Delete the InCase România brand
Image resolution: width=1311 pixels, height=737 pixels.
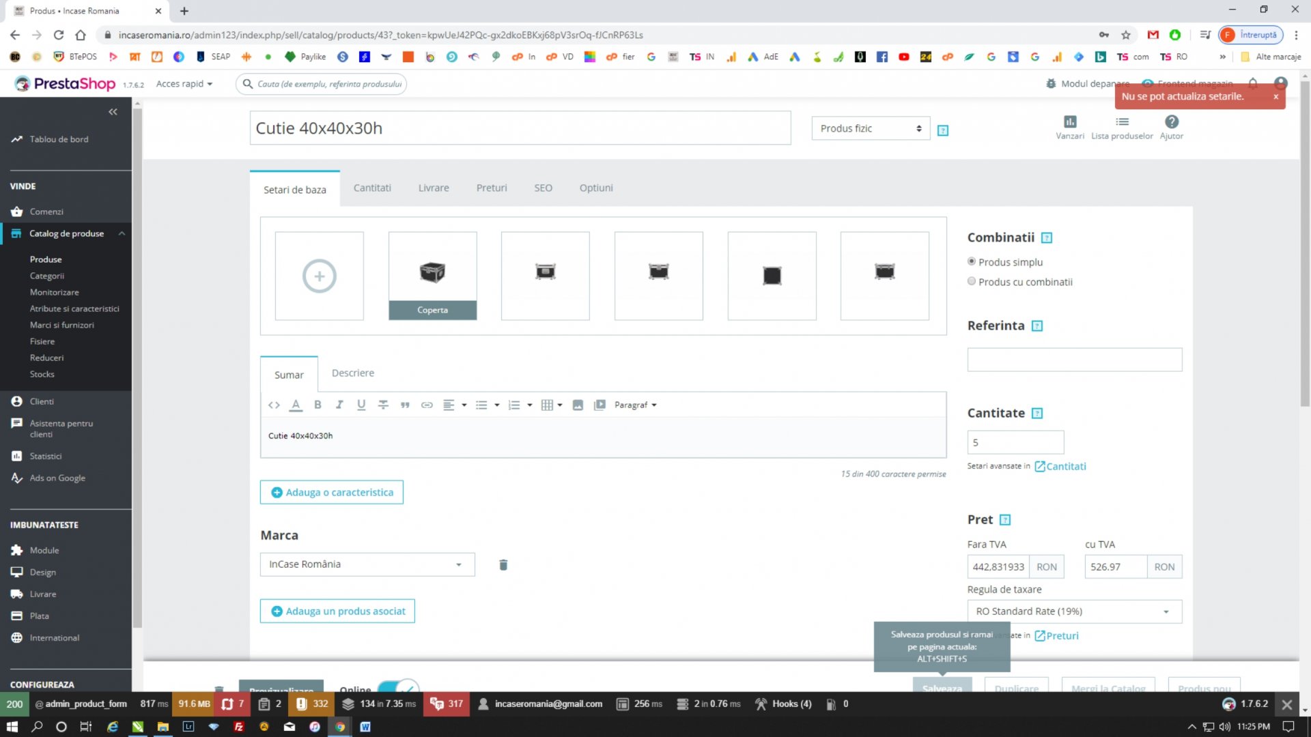pyautogui.click(x=503, y=564)
